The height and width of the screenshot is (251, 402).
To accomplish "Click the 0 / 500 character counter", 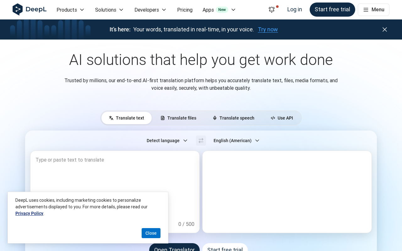I will click(186, 224).
